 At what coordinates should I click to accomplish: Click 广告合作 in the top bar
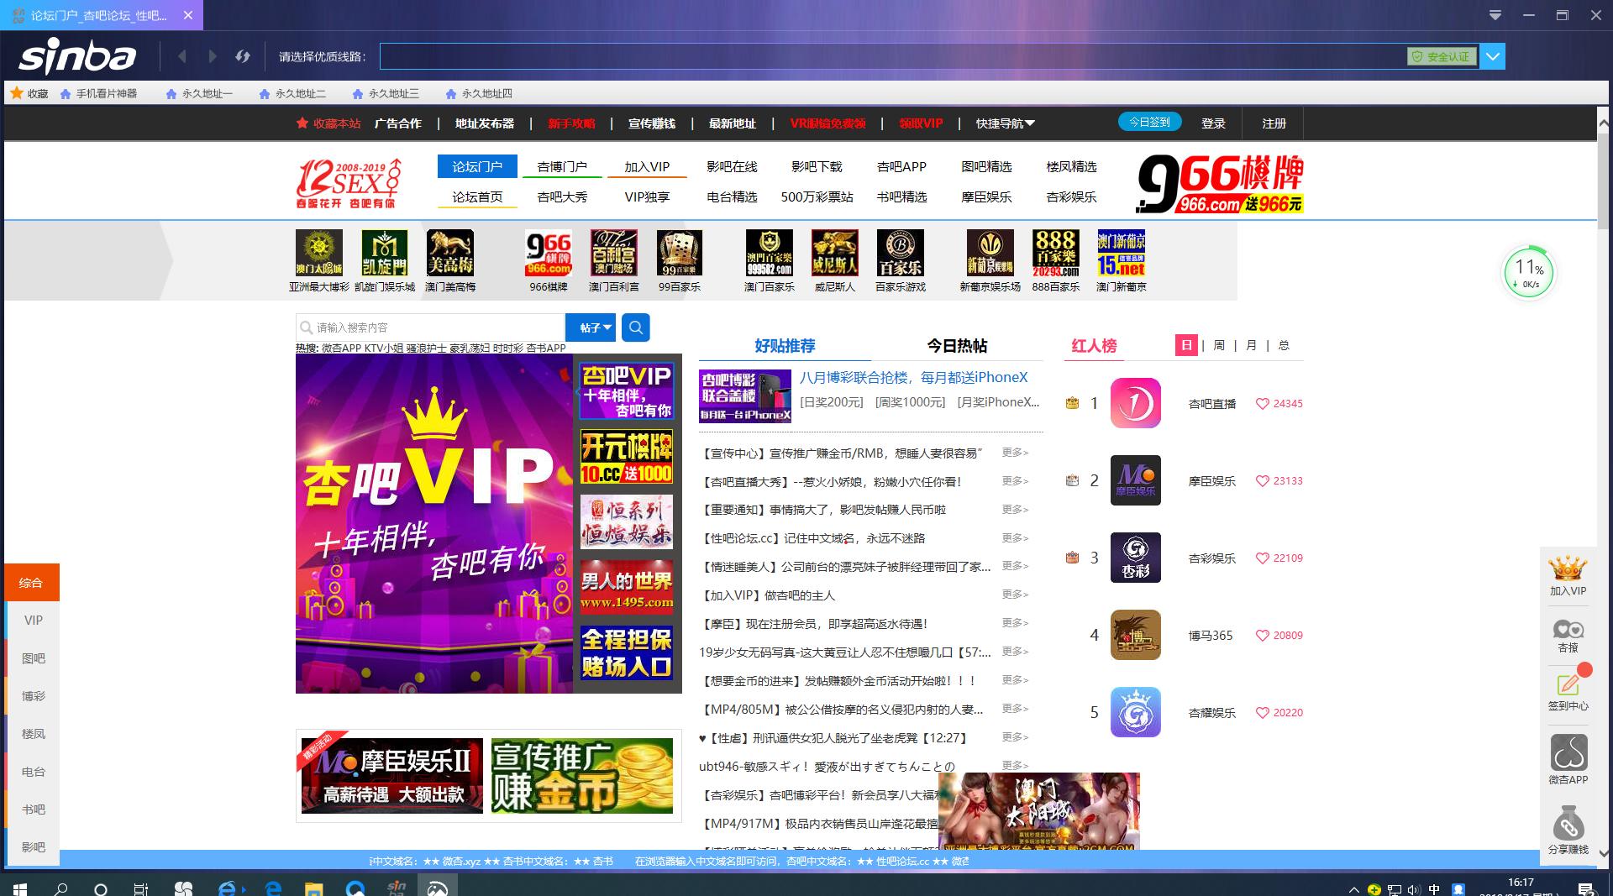398,123
